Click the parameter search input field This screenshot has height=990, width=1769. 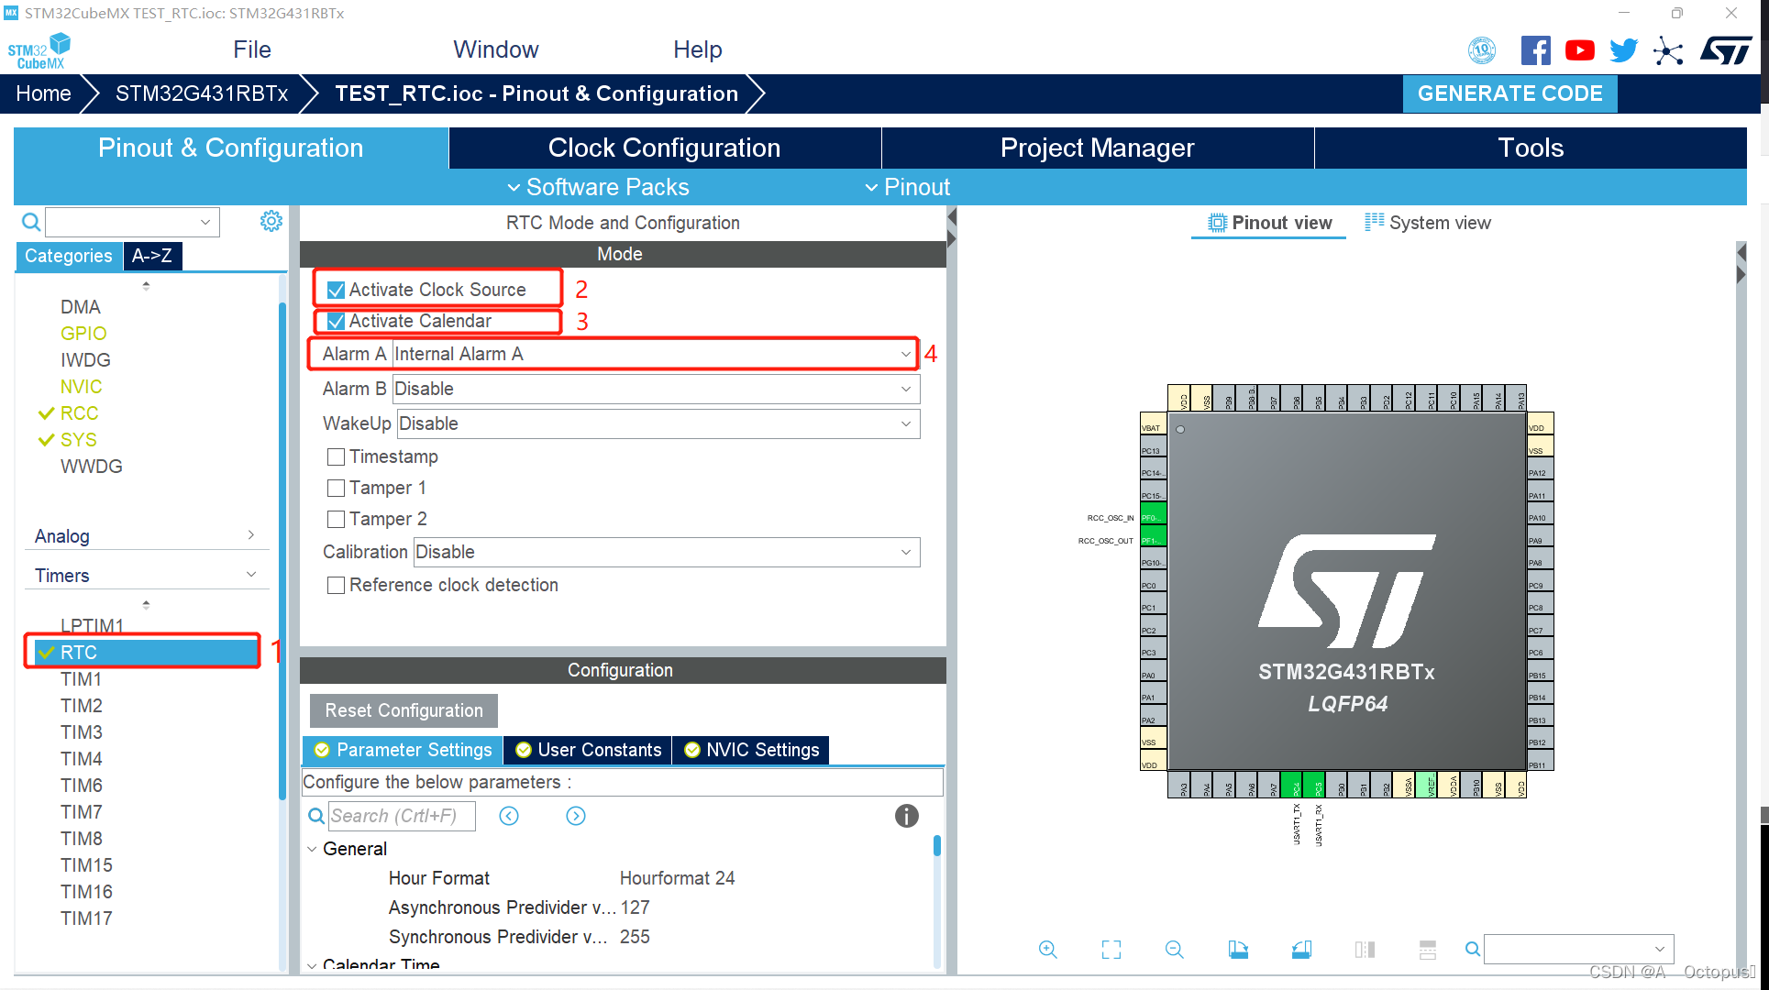(x=401, y=816)
